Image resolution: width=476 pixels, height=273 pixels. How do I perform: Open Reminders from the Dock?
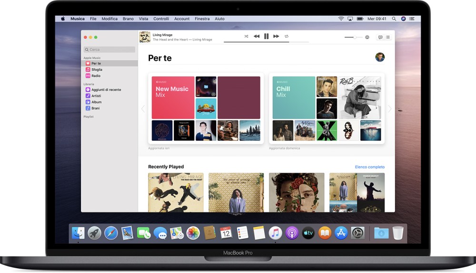point(242,233)
